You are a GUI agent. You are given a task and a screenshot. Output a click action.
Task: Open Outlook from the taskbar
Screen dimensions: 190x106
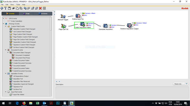pyautogui.click(x=44, y=103)
